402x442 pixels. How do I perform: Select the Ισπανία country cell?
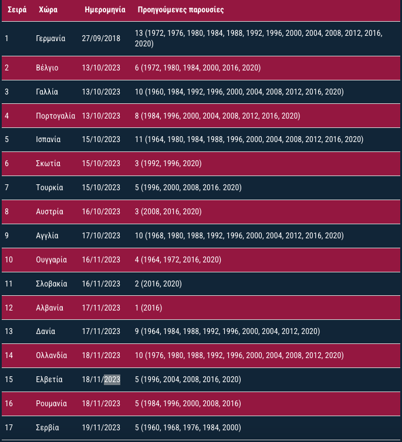click(48, 139)
